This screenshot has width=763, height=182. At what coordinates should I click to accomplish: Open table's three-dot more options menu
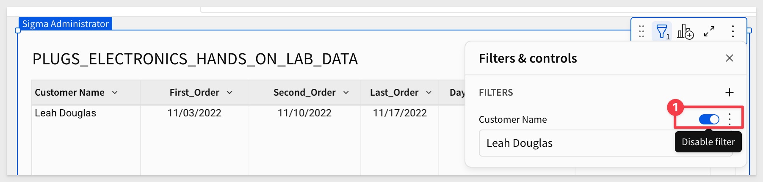pos(733,31)
